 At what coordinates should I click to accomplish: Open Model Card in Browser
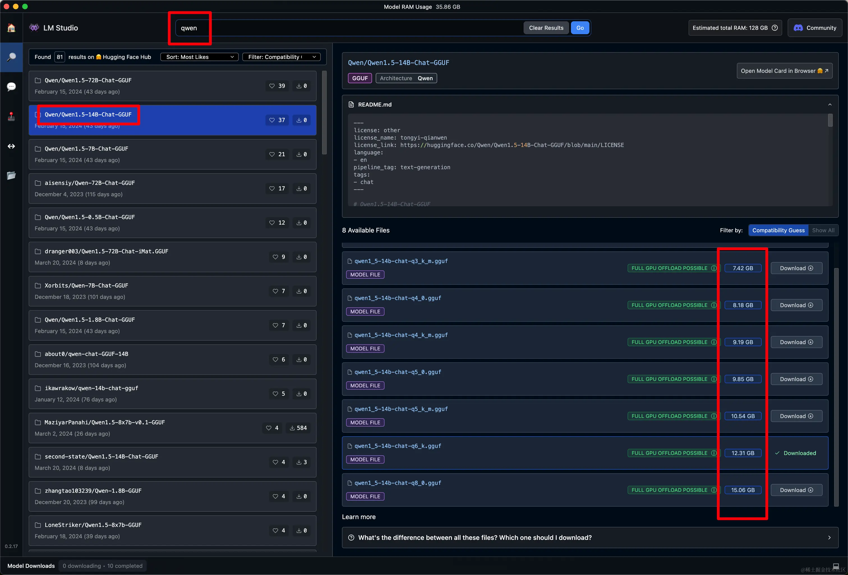pyautogui.click(x=784, y=71)
